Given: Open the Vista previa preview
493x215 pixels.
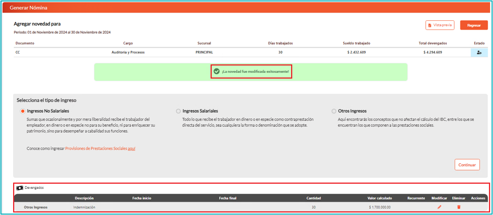Looking at the screenshot, I should tap(440, 25).
